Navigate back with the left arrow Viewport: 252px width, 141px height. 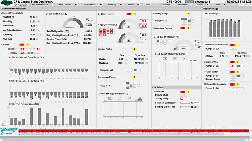point(20,5)
